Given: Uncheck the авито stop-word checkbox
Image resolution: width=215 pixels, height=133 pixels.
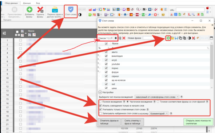Looking at the screenshot, I should tap(106, 52).
